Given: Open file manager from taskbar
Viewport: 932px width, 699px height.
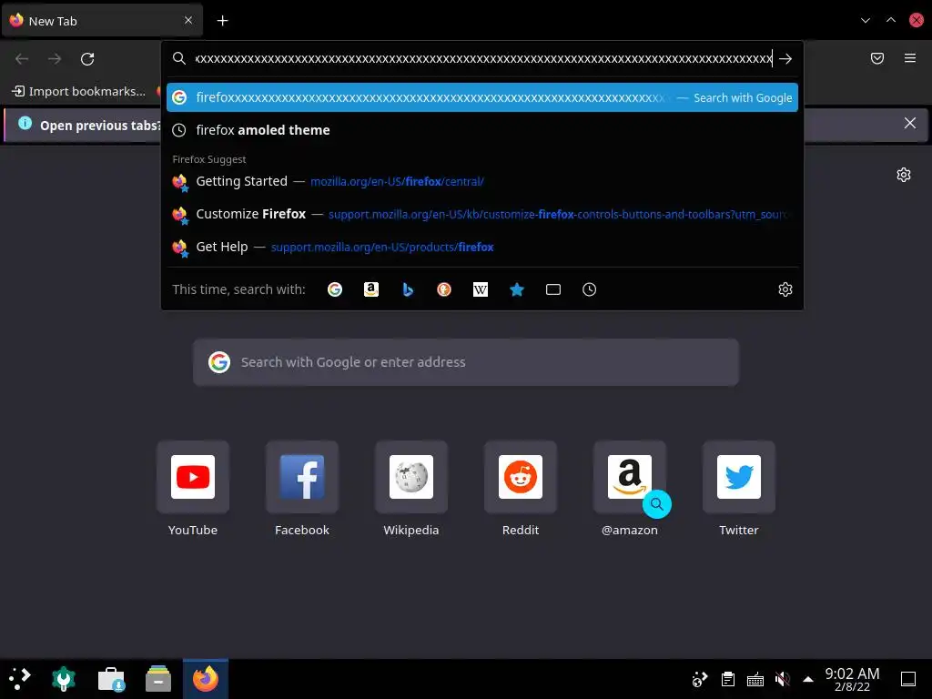Looking at the screenshot, I should click(x=158, y=679).
